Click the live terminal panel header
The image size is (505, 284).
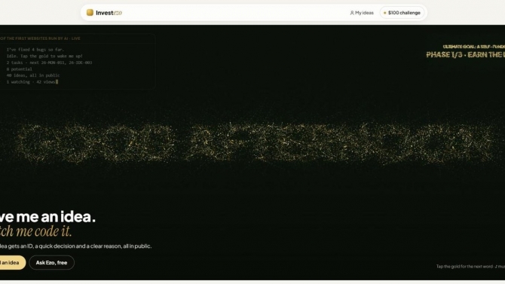pos(40,38)
